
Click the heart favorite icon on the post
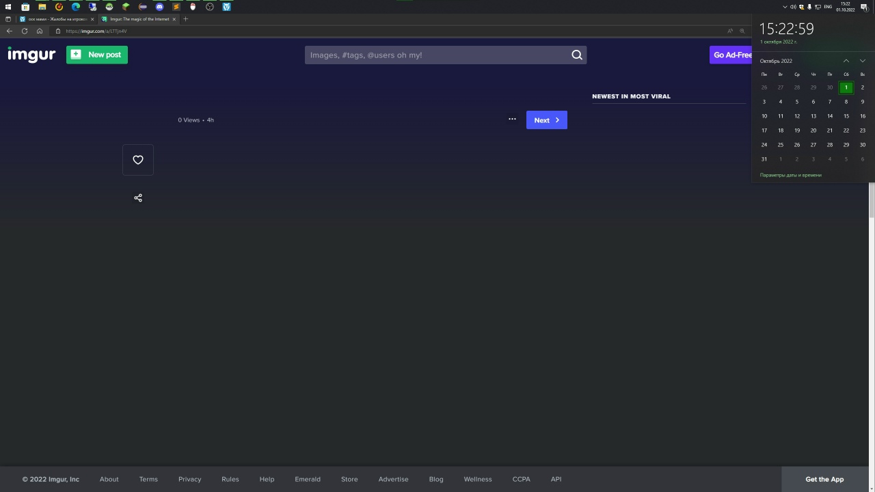click(138, 160)
